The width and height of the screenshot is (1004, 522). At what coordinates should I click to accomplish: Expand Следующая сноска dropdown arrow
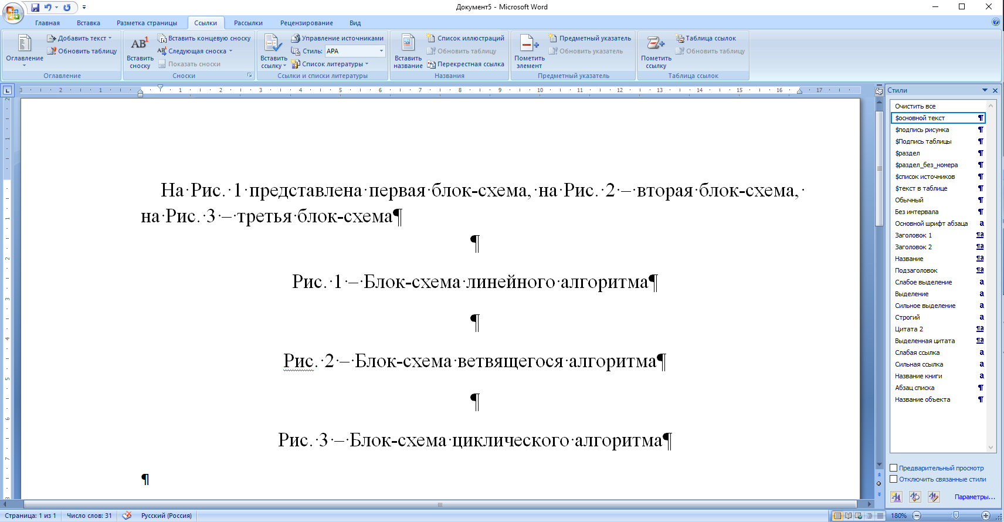pyautogui.click(x=231, y=51)
